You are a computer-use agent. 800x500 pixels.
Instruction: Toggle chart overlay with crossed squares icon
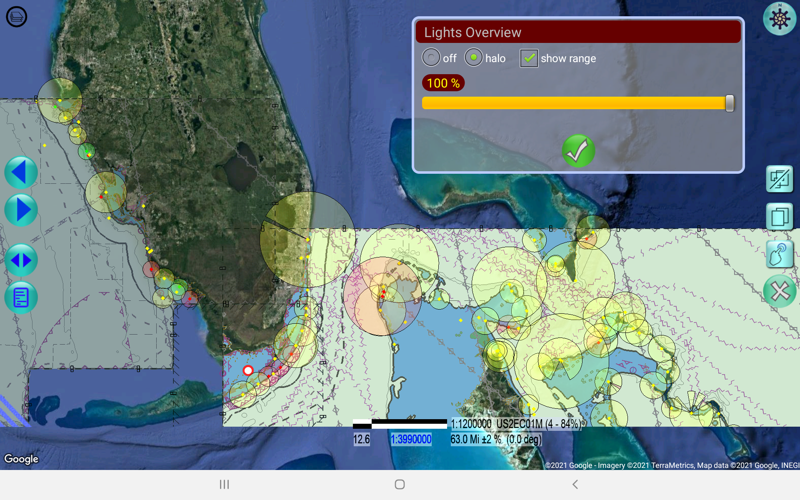pyautogui.click(x=780, y=179)
